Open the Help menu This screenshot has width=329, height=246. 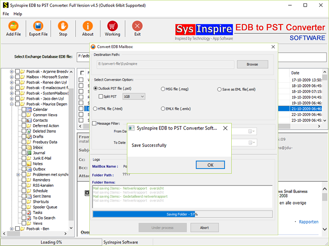coord(18,14)
